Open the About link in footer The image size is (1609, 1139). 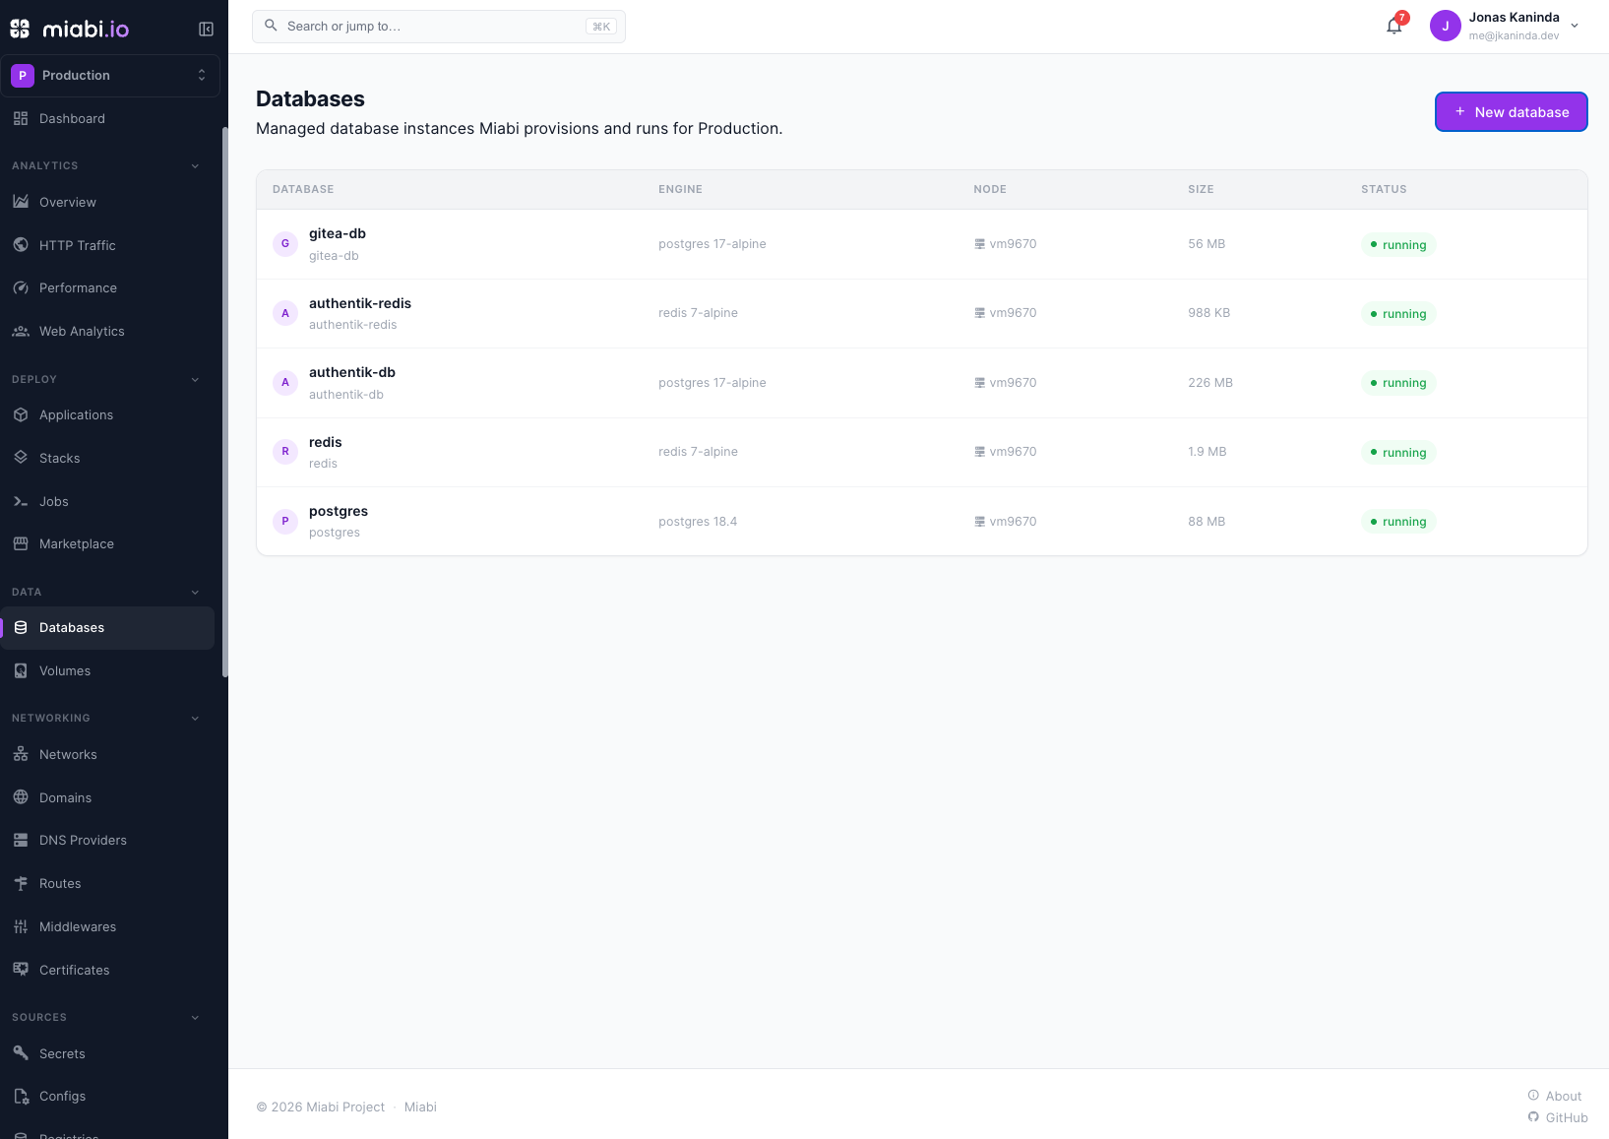1555,1096
